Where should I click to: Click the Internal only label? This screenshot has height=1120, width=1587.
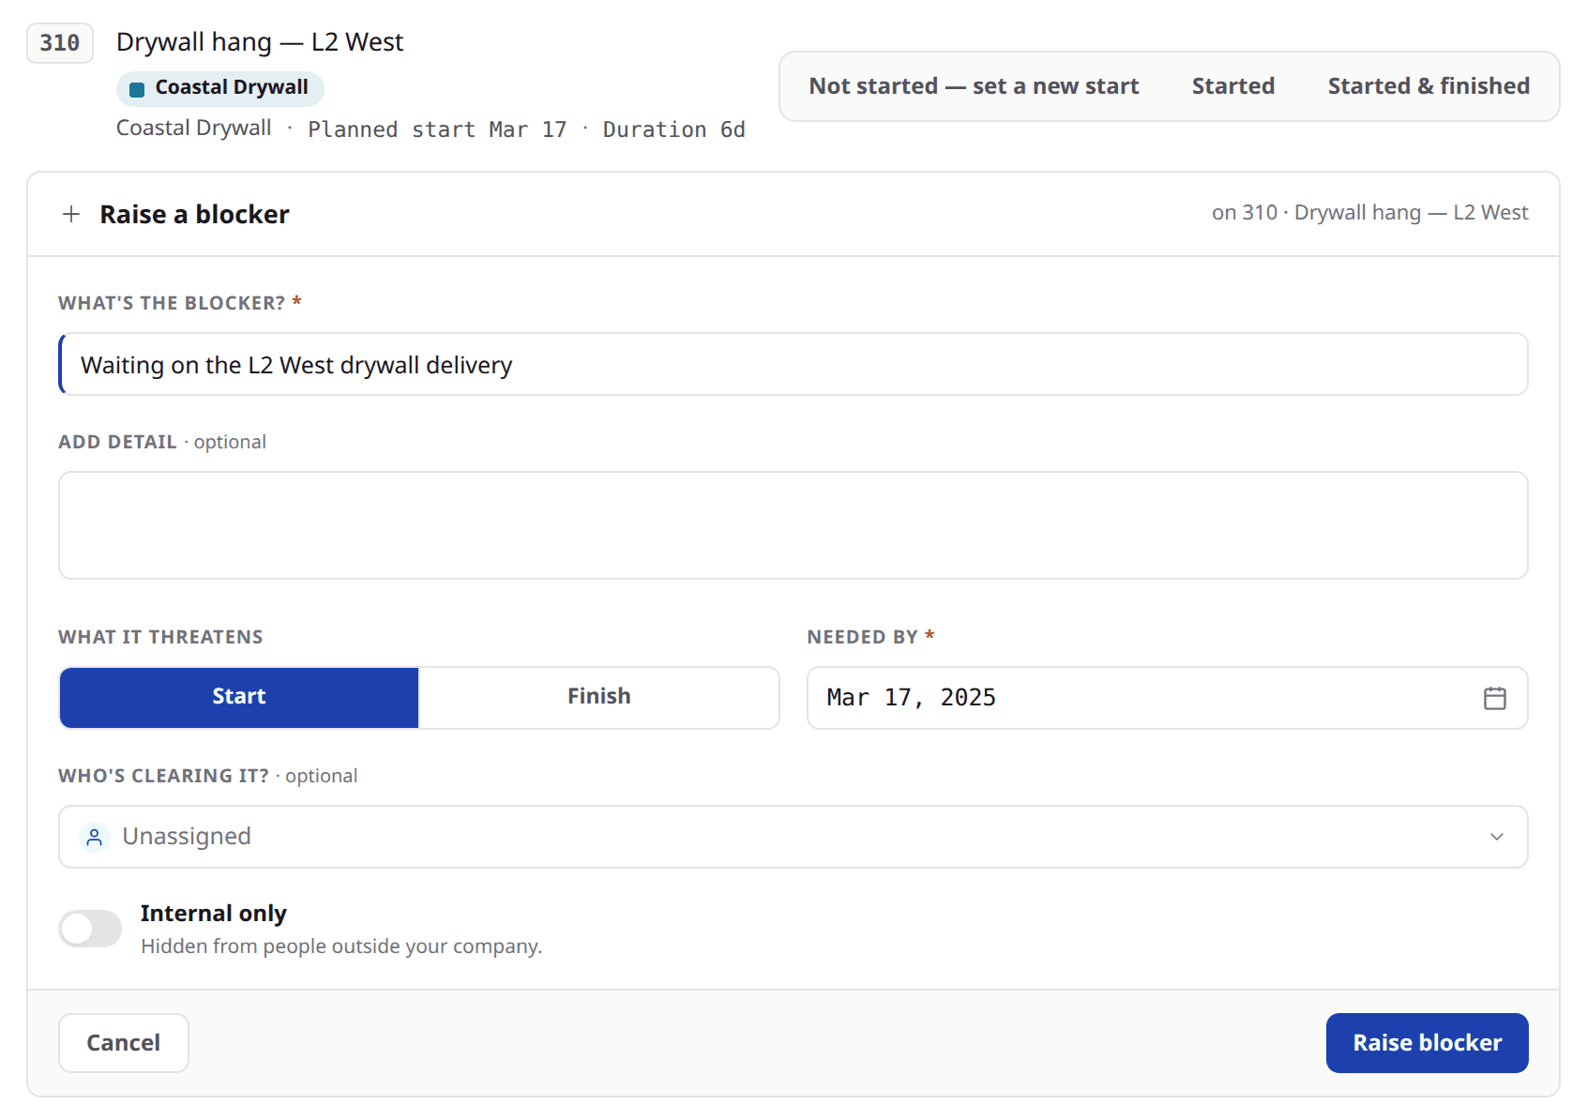[214, 914]
